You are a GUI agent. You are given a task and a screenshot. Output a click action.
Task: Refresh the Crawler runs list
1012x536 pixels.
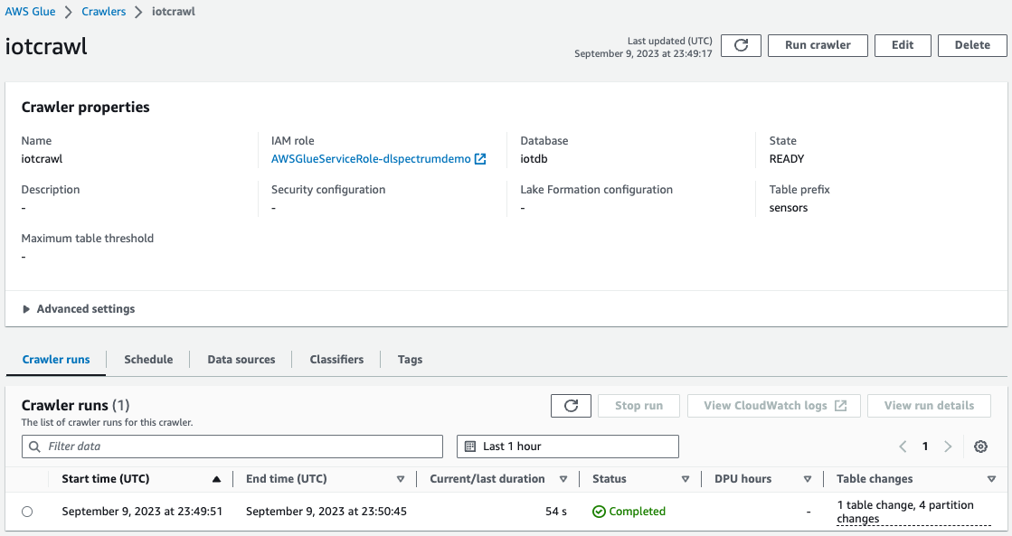coord(571,406)
